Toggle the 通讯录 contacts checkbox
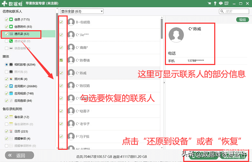This screenshot has width=252, height=162. click(x=6, y=34)
